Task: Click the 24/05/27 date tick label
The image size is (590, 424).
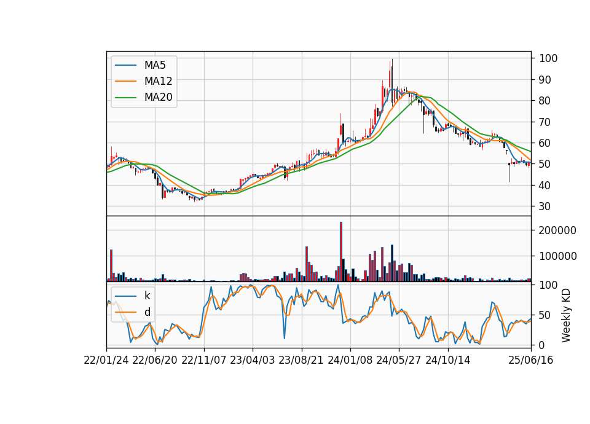Action: click(x=398, y=360)
